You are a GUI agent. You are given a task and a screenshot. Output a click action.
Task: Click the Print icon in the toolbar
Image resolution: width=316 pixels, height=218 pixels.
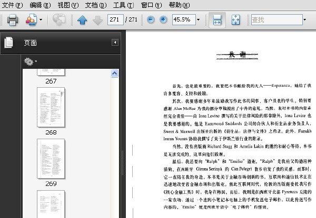[x=13, y=19]
